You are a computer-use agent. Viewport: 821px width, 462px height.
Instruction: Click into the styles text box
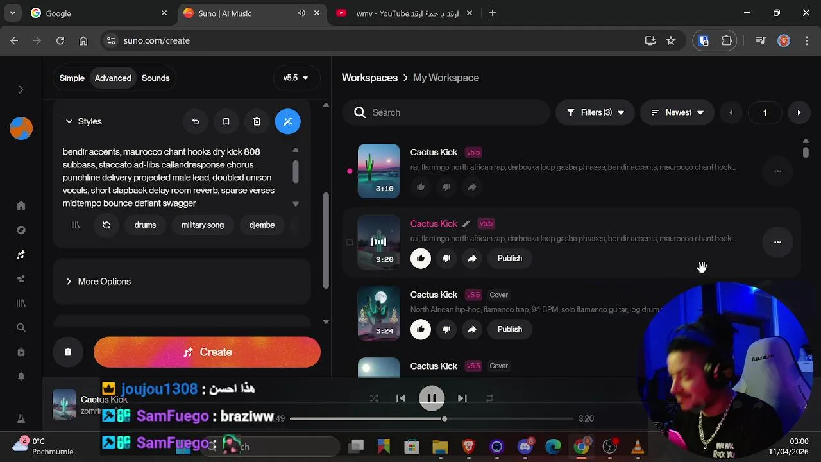pos(173,178)
